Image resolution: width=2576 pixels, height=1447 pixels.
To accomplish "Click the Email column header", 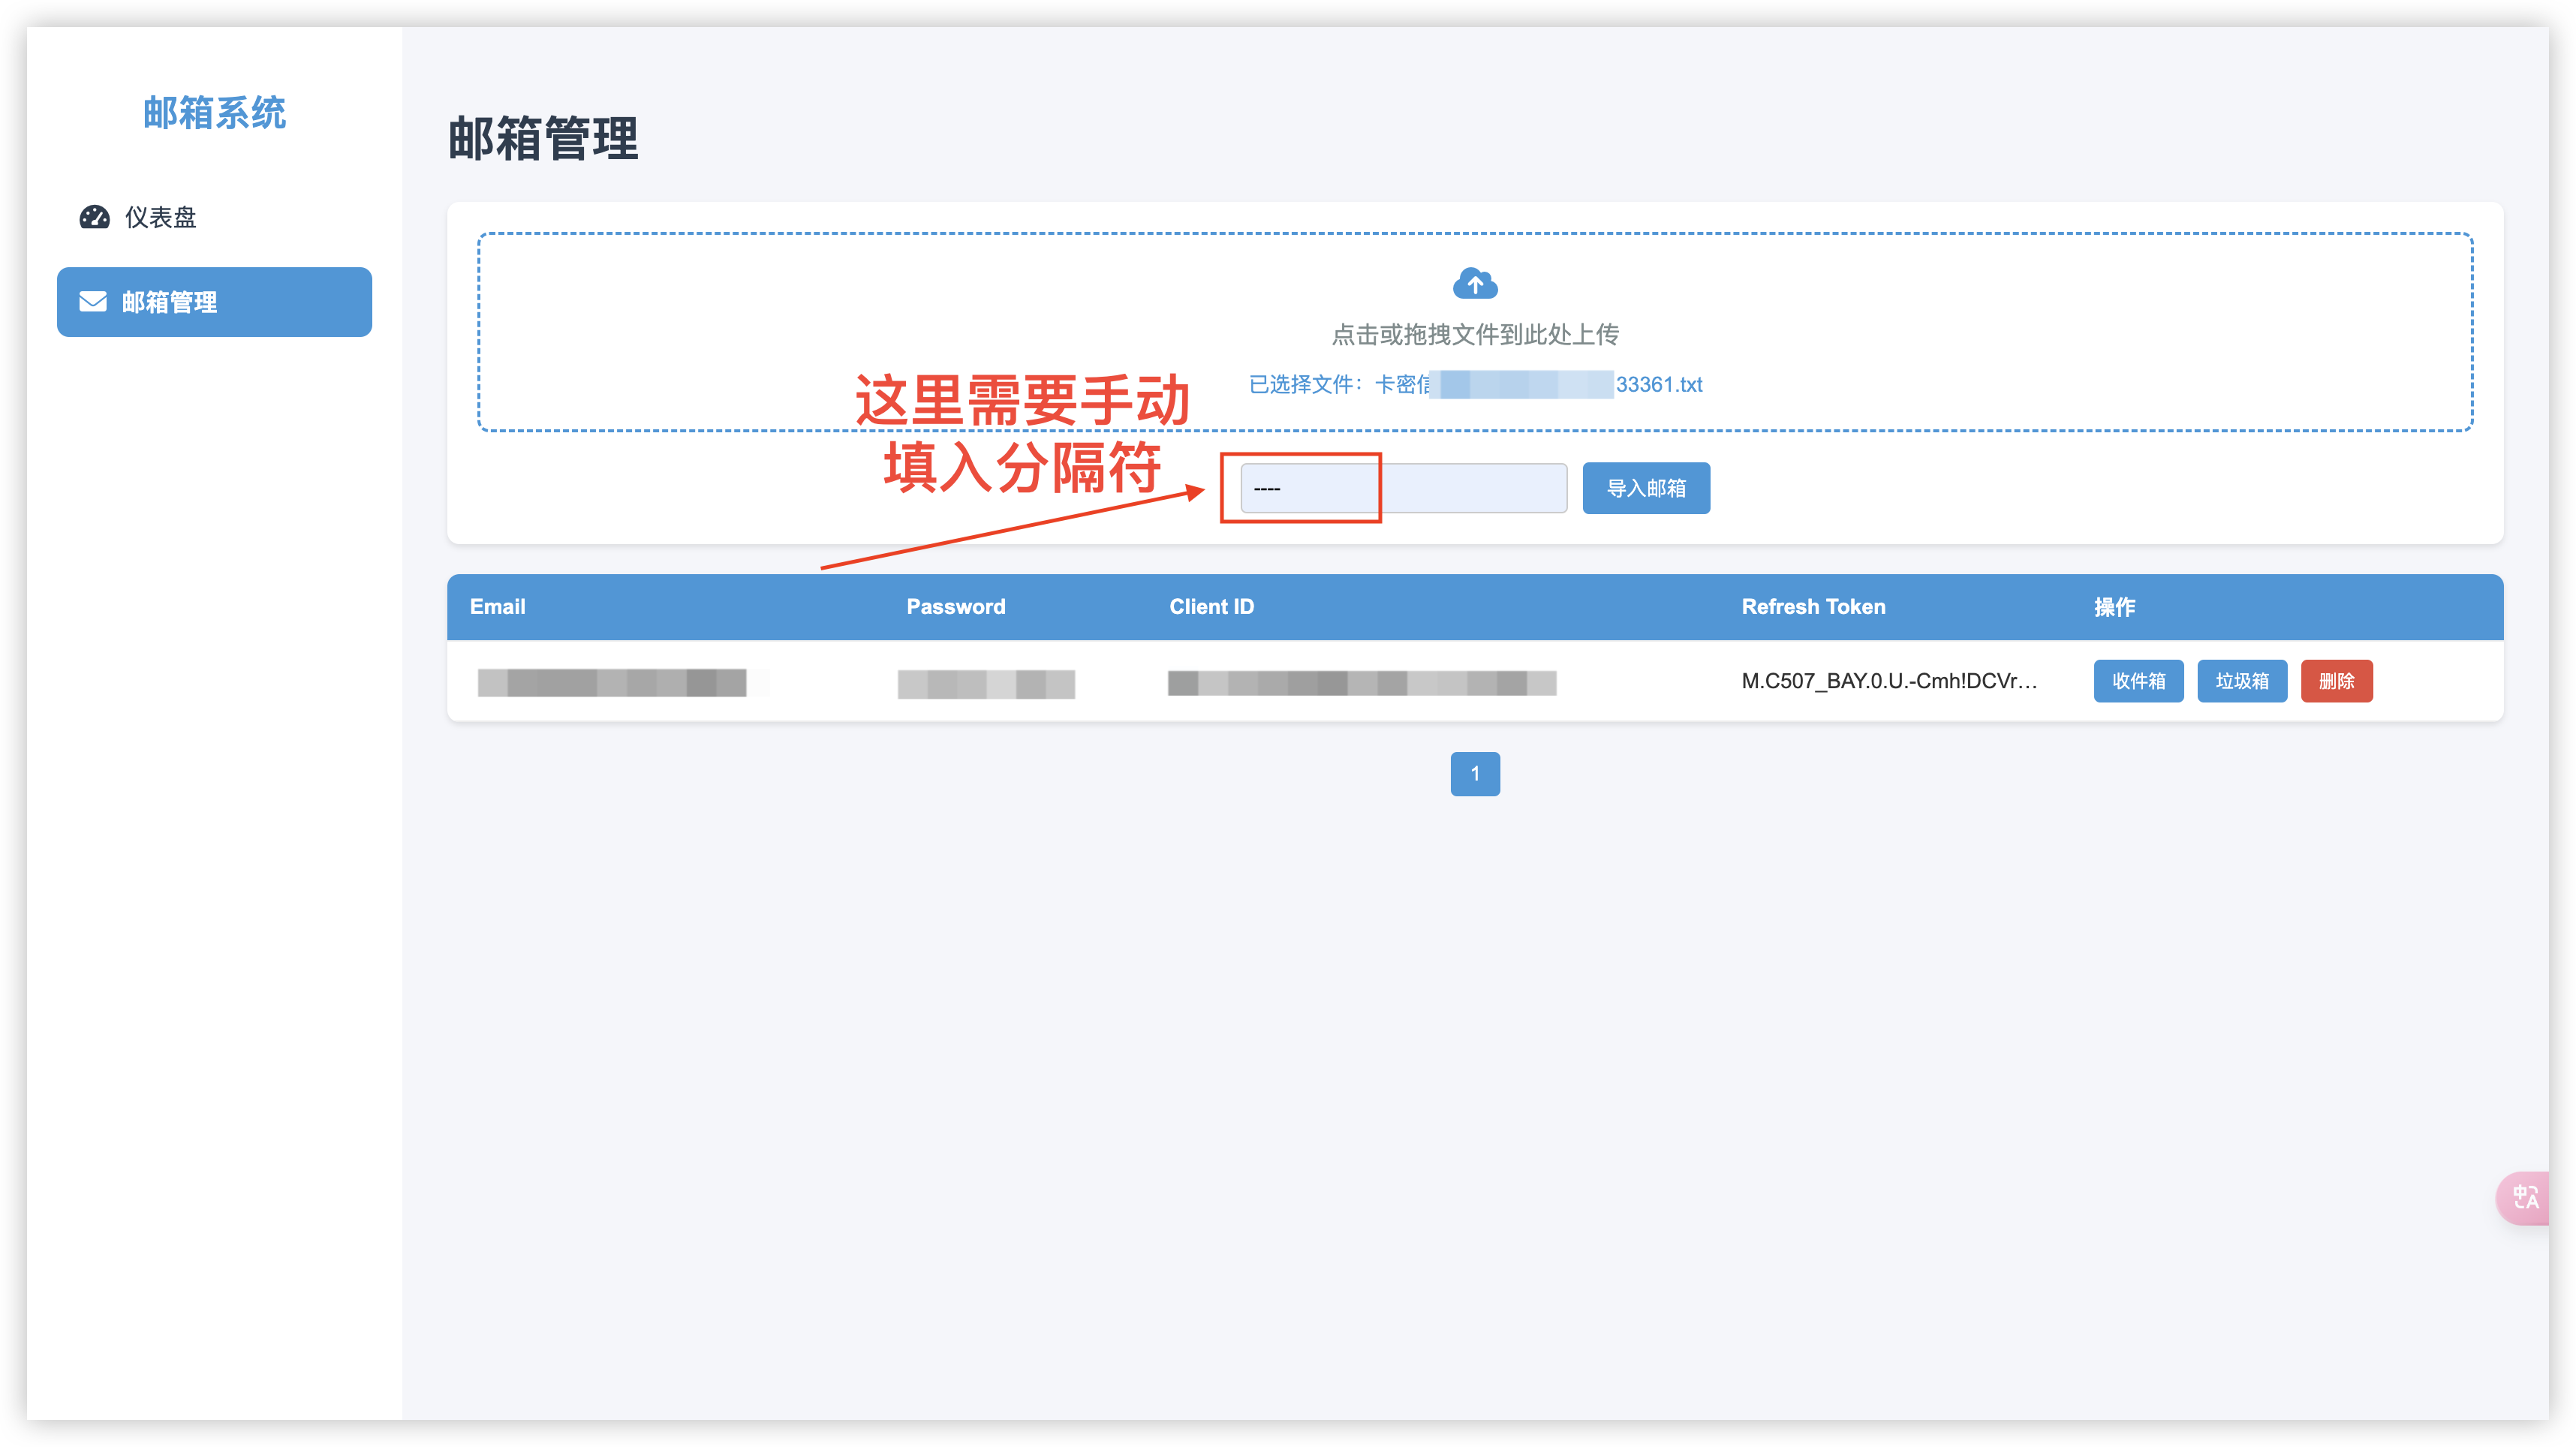I will [497, 607].
